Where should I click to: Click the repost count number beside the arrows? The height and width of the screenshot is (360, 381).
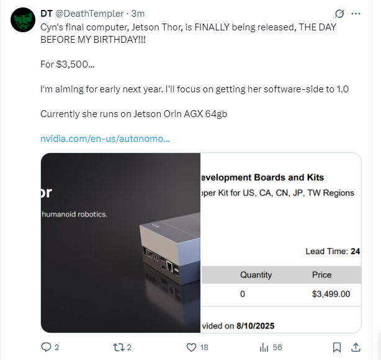pos(130,348)
